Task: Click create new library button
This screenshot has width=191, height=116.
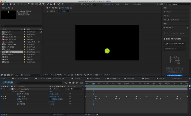Action: [x=172, y=39]
